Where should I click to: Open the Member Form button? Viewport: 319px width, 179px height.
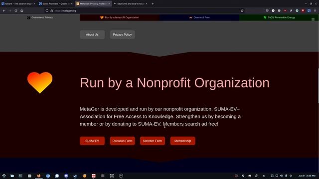pyautogui.click(x=153, y=141)
